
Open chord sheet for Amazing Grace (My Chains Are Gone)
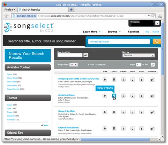coord(123,80)
